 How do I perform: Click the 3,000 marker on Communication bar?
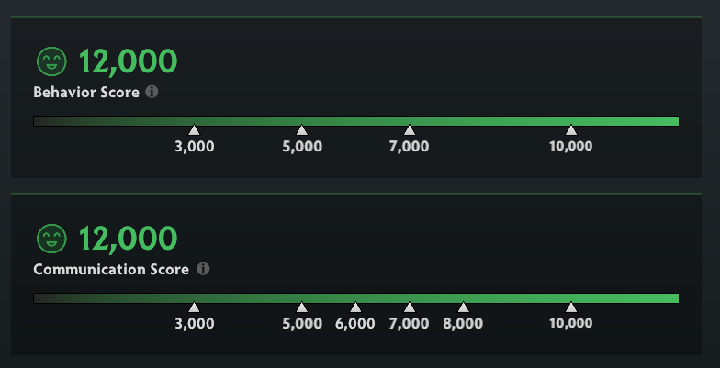(194, 307)
